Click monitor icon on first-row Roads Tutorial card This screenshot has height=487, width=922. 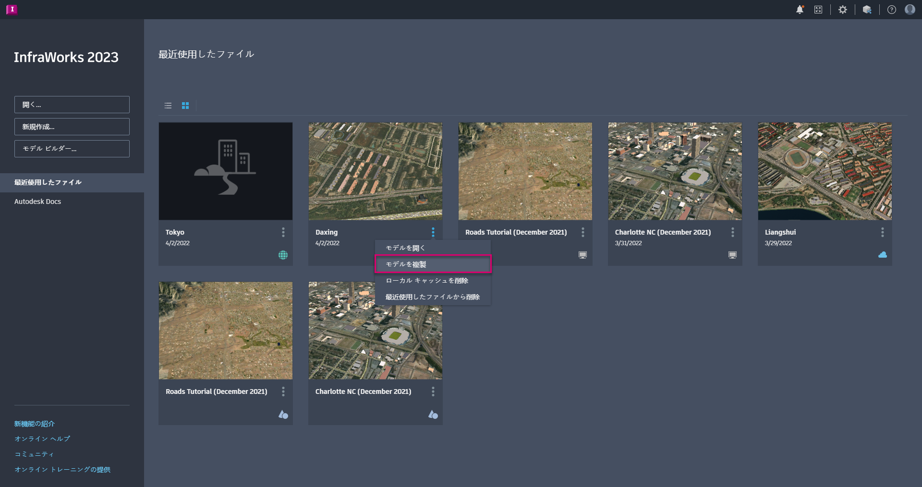(x=582, y=255)
